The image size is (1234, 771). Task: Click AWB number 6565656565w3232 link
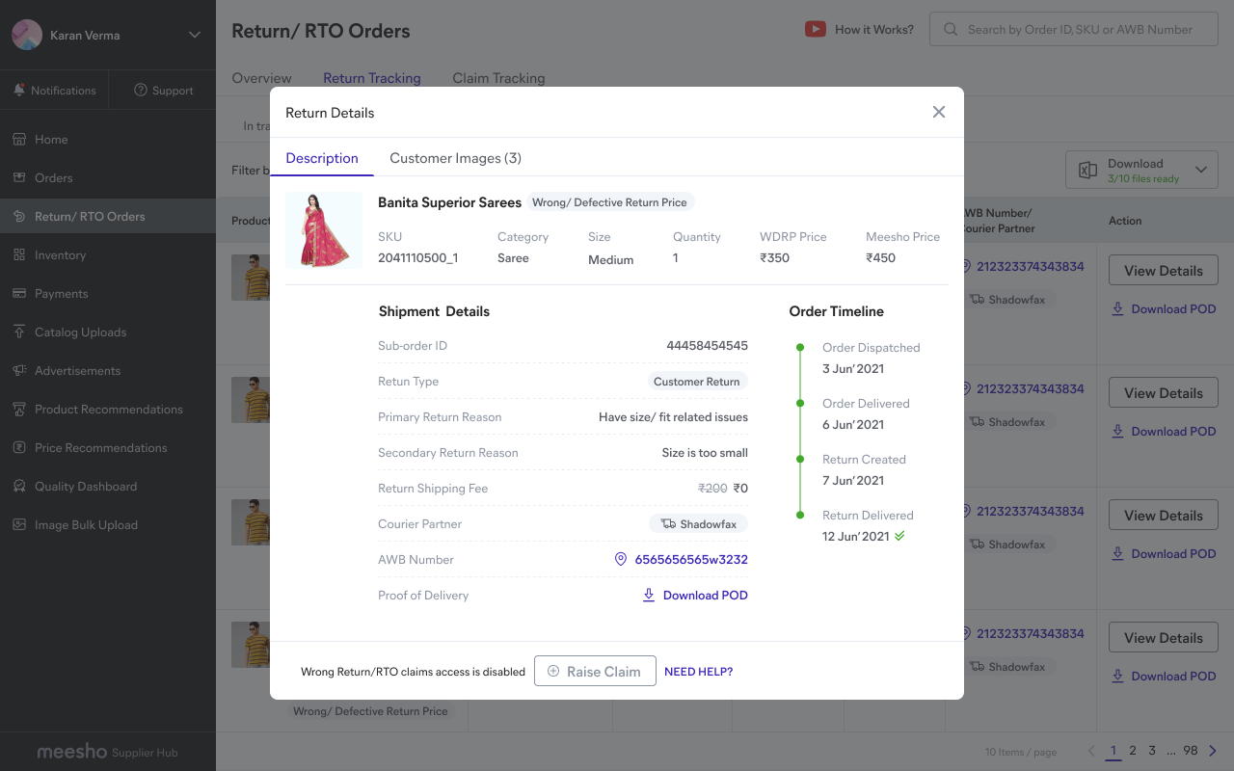(691, 559)
